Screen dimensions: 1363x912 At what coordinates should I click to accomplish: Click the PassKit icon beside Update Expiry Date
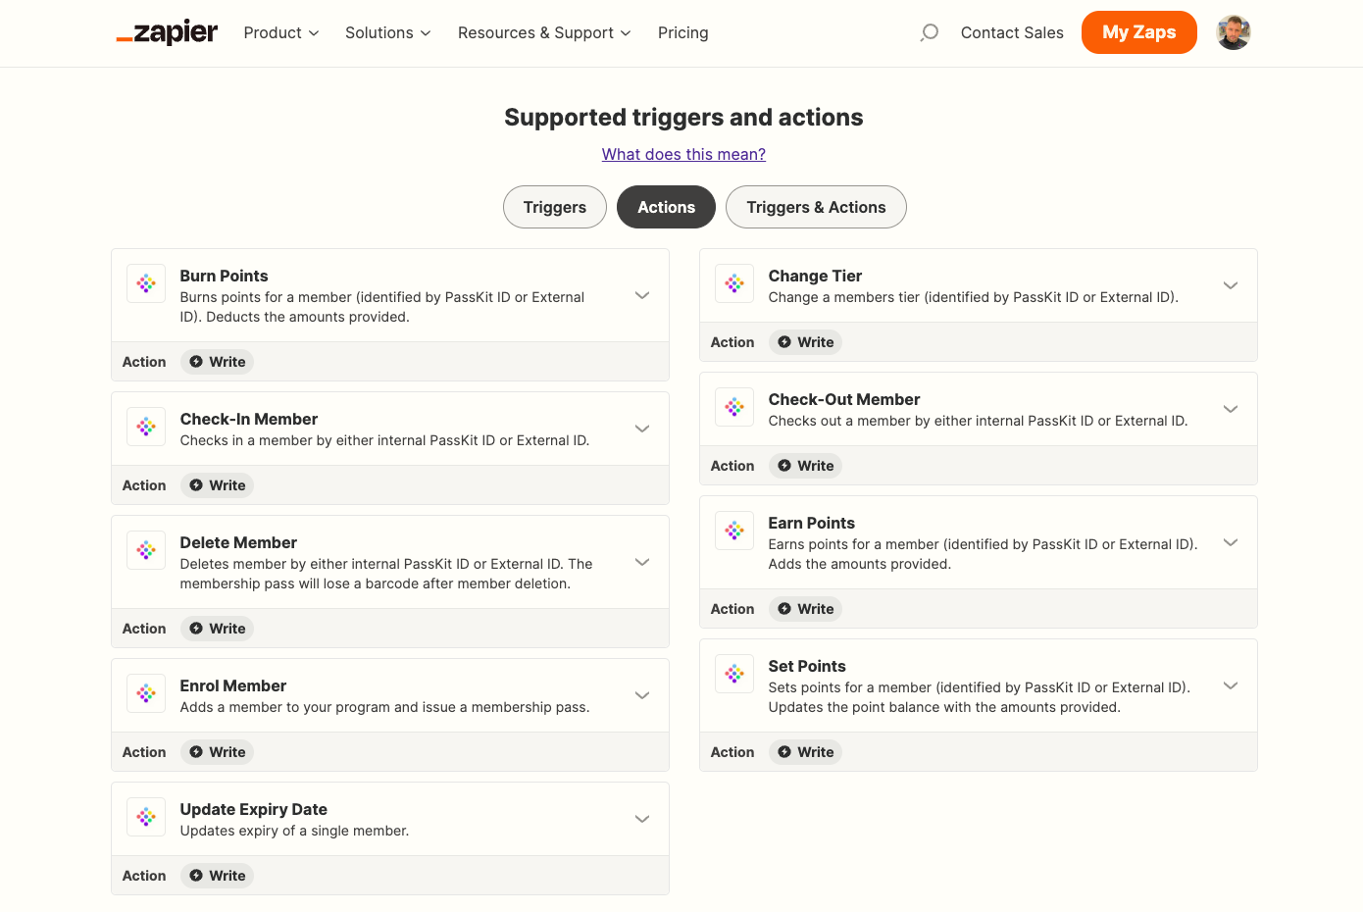click(x=146, y=817)
